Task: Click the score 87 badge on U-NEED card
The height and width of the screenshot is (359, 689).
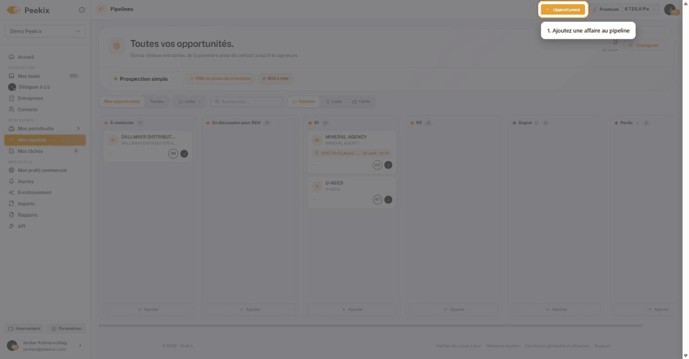Action: click(x=377, y=199)
